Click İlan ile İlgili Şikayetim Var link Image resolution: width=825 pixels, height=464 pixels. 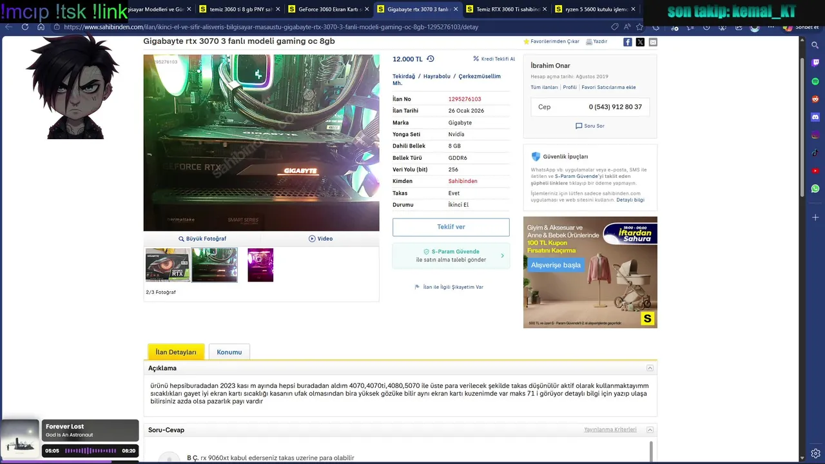point(449,287)
